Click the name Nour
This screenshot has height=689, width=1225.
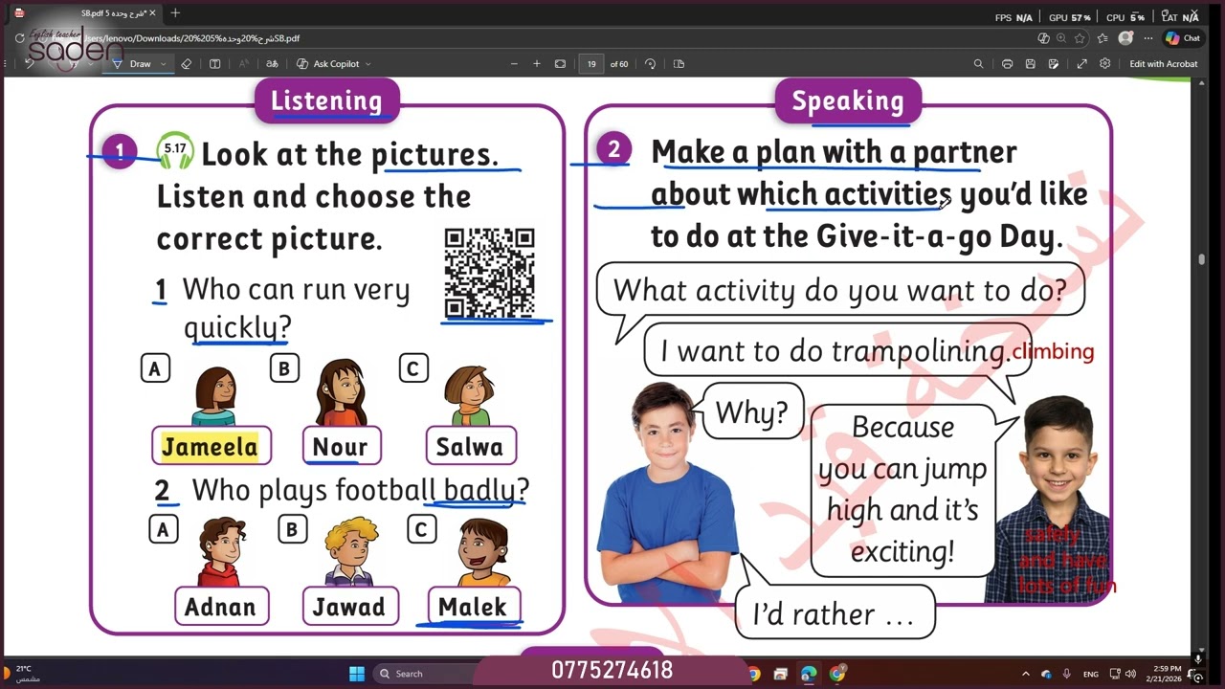coord(340,446)
